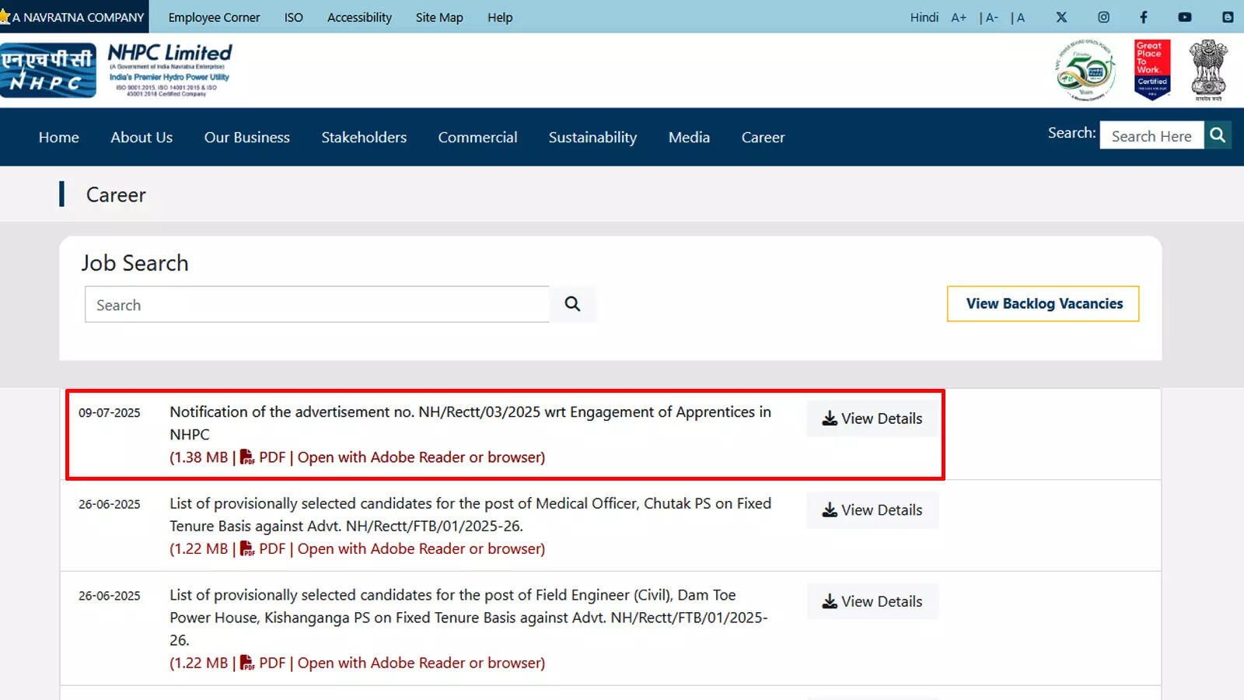Go to Home menu
The width and height of the screenshot is (1244, 700).
[x=59, y=137]
